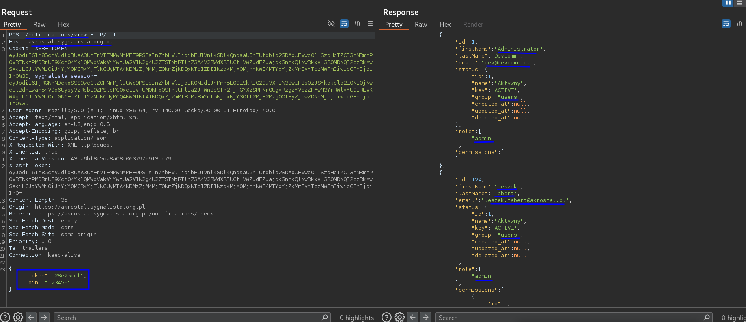
Task: Click the 'Content-Length: 35' header
Action: [x=38, y=200]
